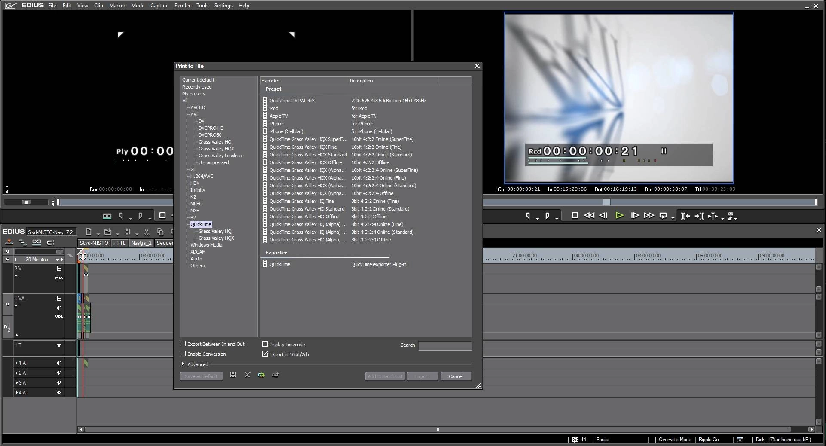Click the loop playback icon in recorder

tap(664, 216)
